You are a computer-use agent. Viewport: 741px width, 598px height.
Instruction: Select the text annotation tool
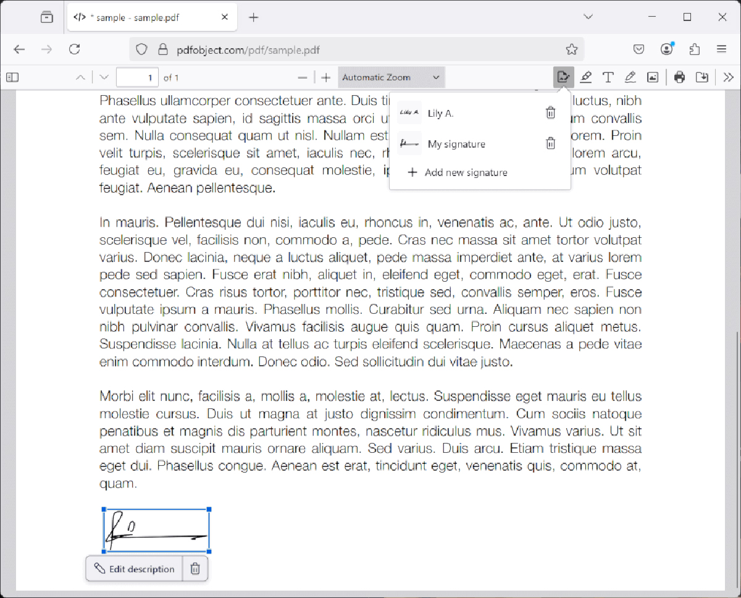click(x=608, y=77)
